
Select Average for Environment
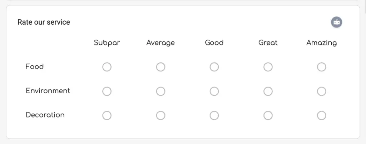[160, 91]
